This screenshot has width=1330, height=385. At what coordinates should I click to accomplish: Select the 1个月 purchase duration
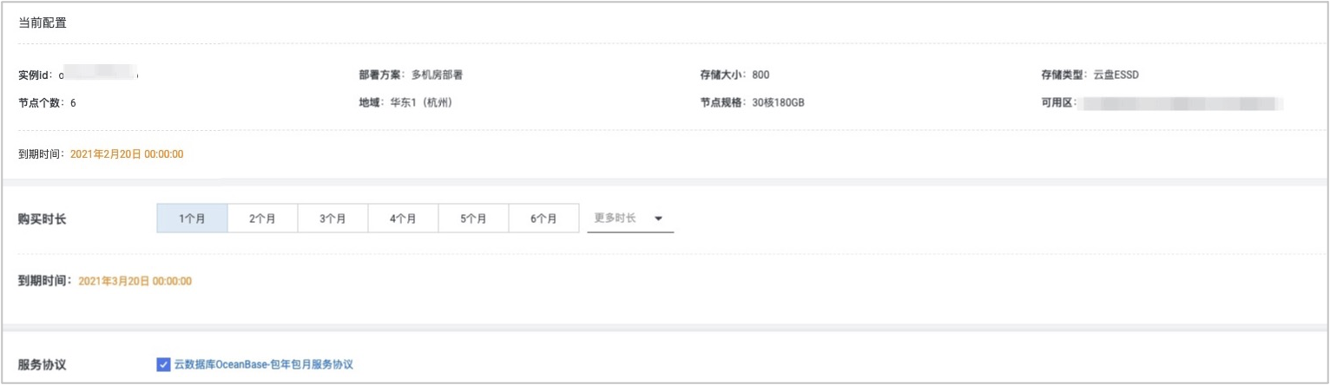(192, 219)
